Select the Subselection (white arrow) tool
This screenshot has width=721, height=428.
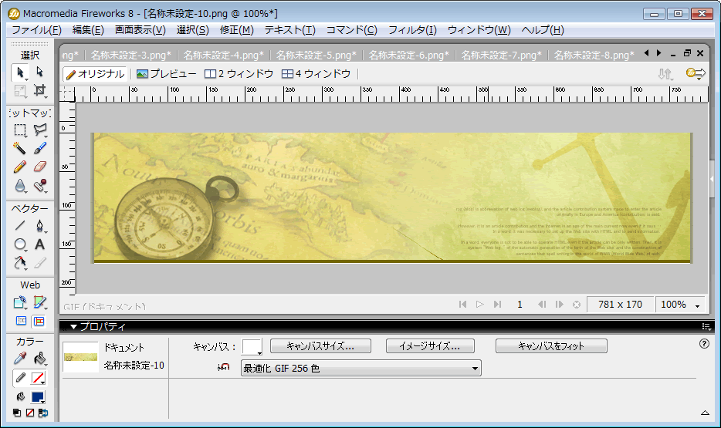[40, 72]
